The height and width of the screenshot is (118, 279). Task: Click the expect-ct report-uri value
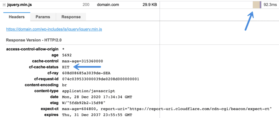pos(167,109)
